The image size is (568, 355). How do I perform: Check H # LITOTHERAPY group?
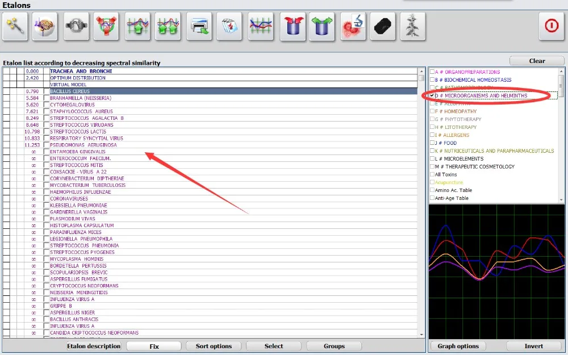(432, 127)
